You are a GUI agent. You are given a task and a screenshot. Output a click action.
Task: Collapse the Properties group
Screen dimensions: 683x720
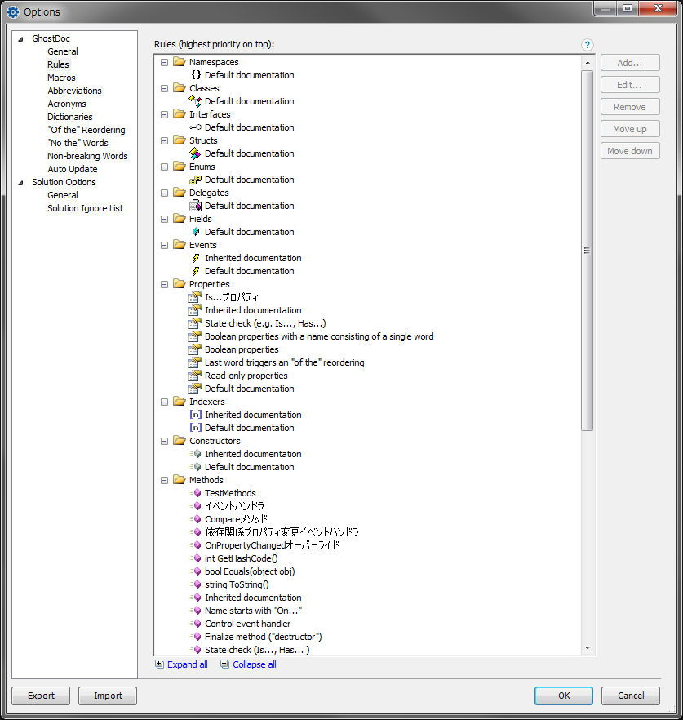coord(164,285)
